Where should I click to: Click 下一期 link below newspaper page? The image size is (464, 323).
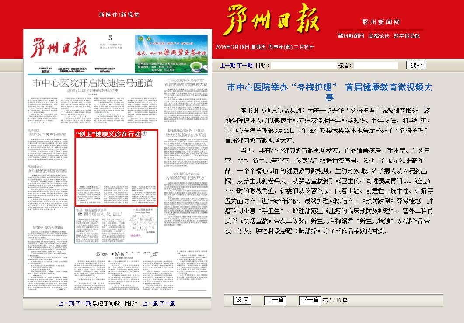(84, 303)
